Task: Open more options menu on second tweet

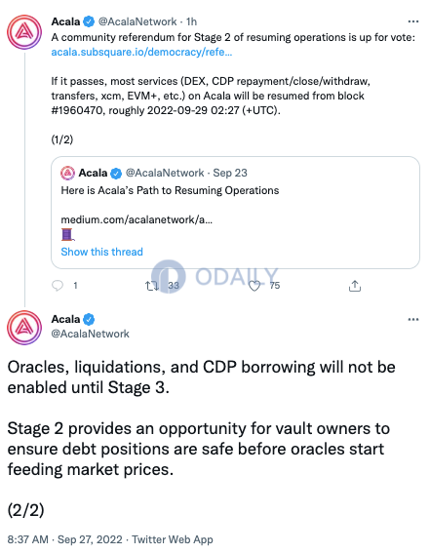Action: click(x=413, y=320)
